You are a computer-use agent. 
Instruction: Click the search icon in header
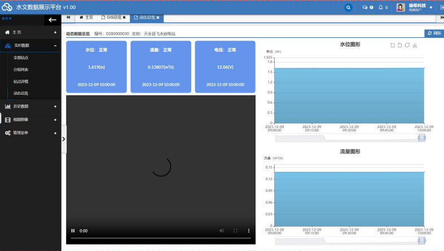pyautogui.click(x=348, y=8)
